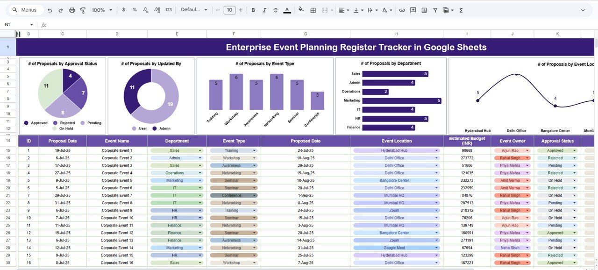598x270 pixels.
Task: Open the Fill color picker
Action: click(x=301, y=10)
